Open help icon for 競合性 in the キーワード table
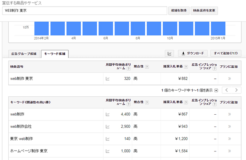This screenshot has height=160, width=246. coord(147,102)
